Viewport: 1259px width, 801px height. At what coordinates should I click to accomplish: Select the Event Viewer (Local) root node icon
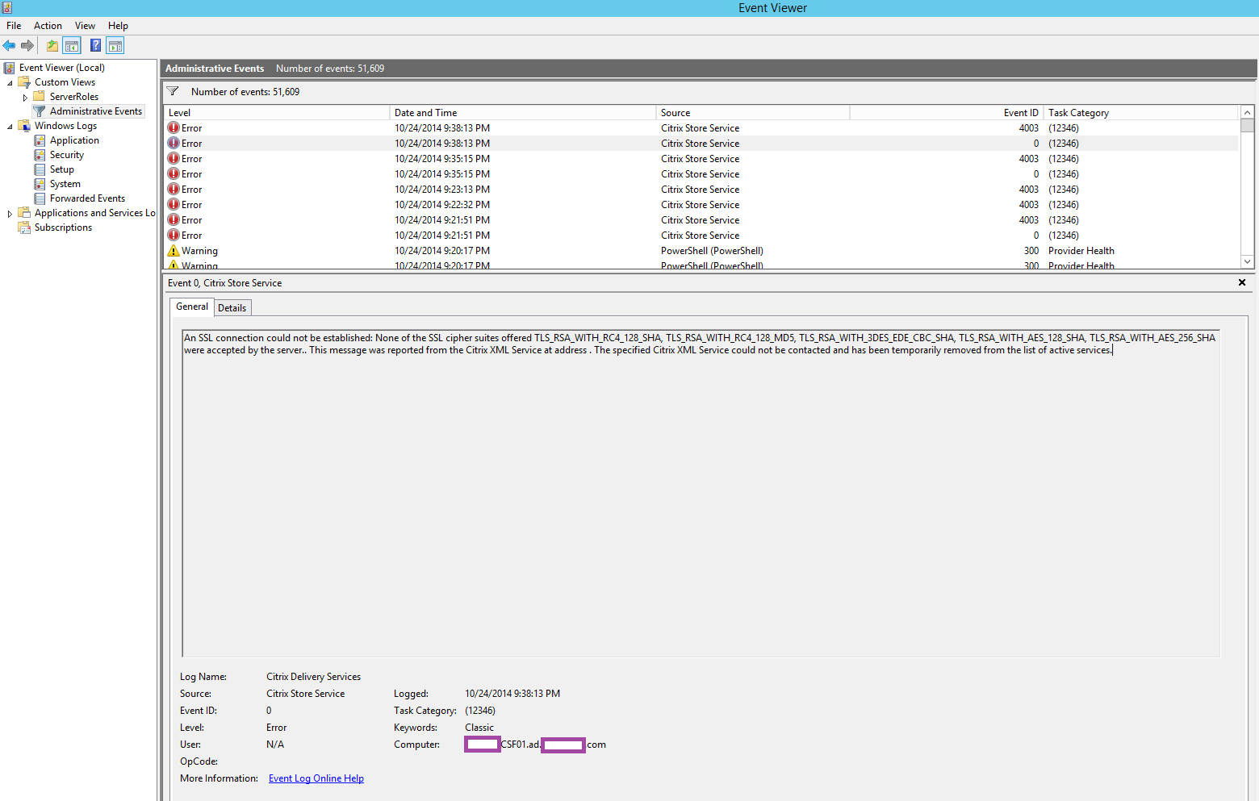tap(10, 68)
